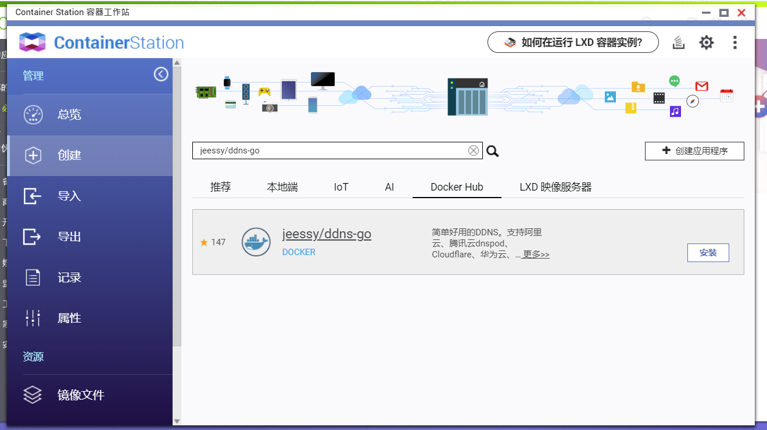The width and height of the screenshot is (767, 430).
Task: Click the 创建 plus hexagon icon
Action: click(x=33, y=155)
